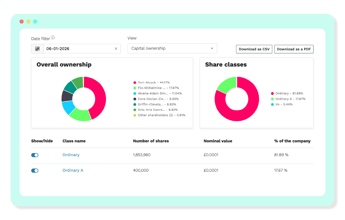Click the red window dot
The width and height of the screenshot is (345, 220).
(x=22, y=22)
